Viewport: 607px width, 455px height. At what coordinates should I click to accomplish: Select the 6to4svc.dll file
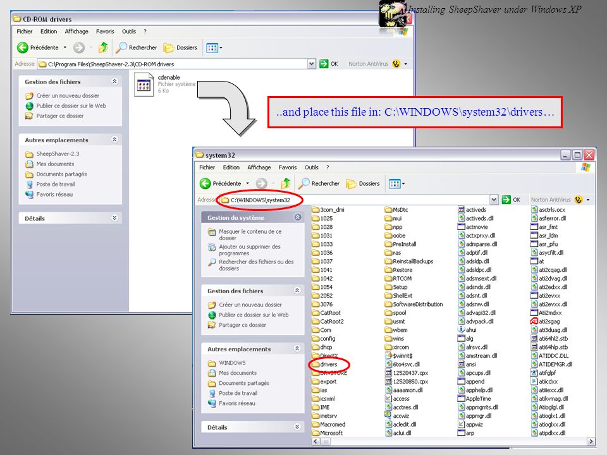(x=403, y=364)
